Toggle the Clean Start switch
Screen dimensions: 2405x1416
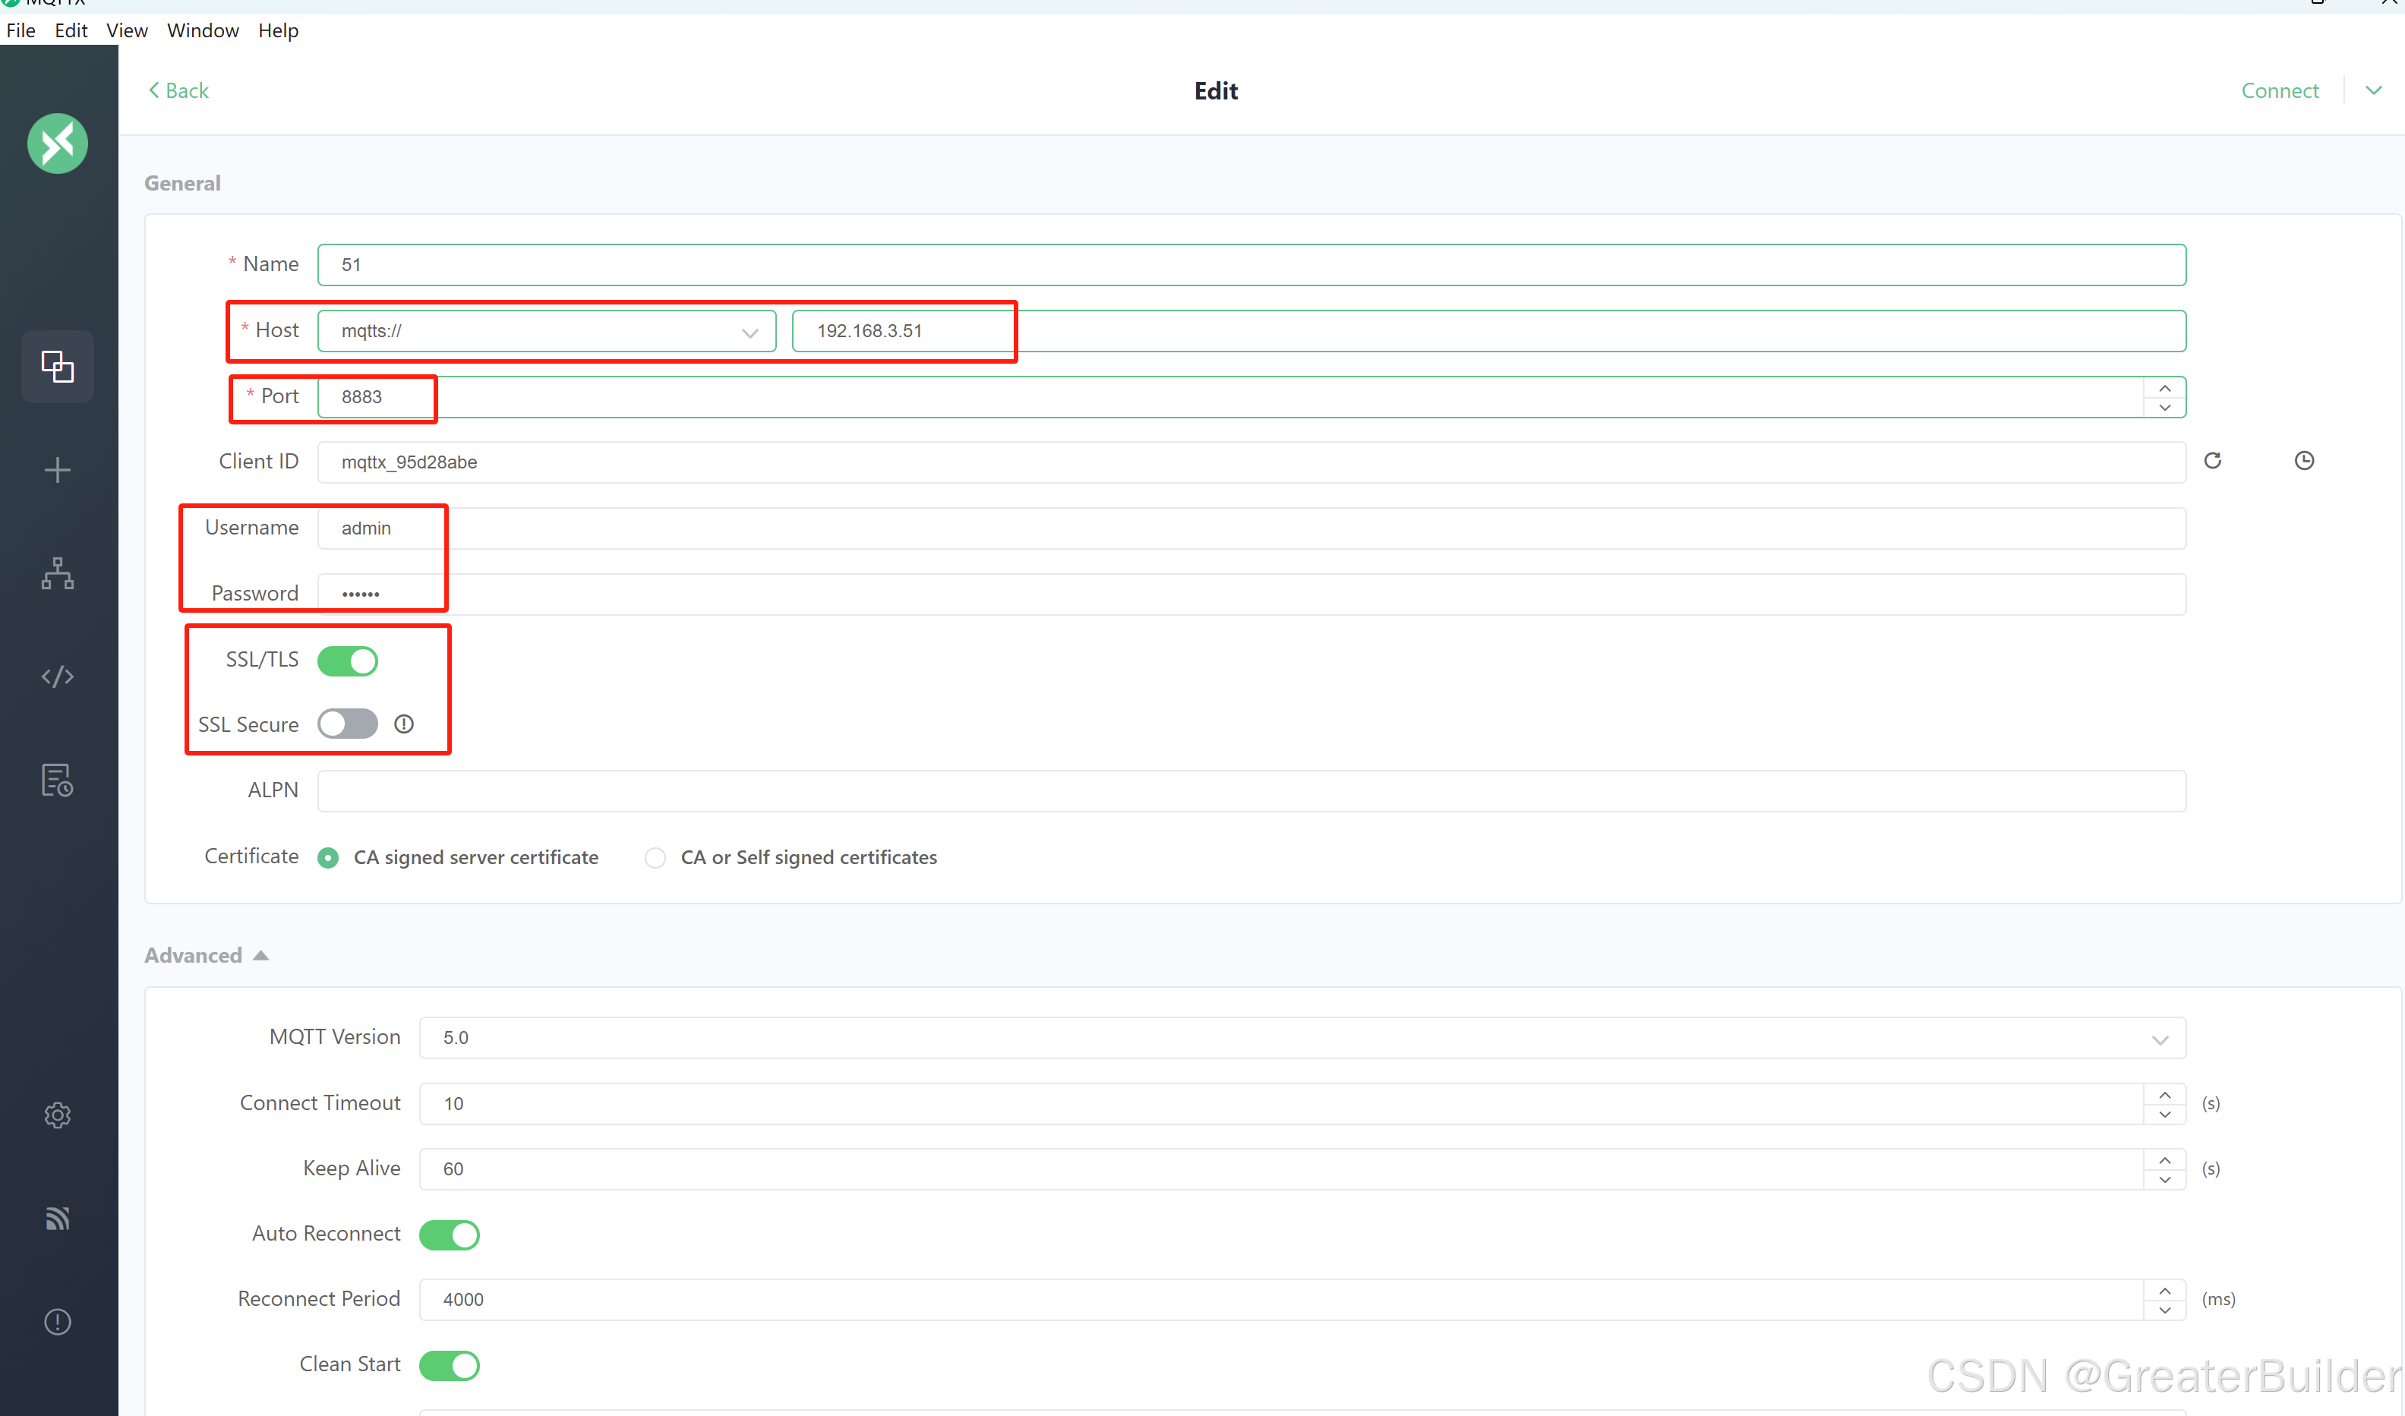pos(449,1365)
